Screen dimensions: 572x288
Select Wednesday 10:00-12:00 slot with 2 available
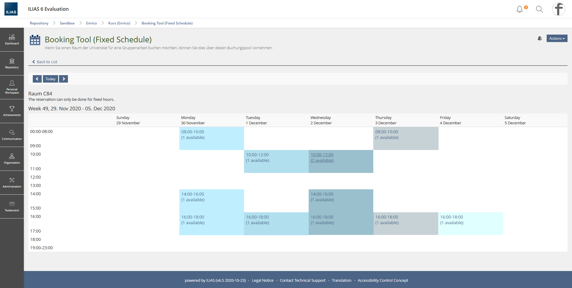(322, 157)
